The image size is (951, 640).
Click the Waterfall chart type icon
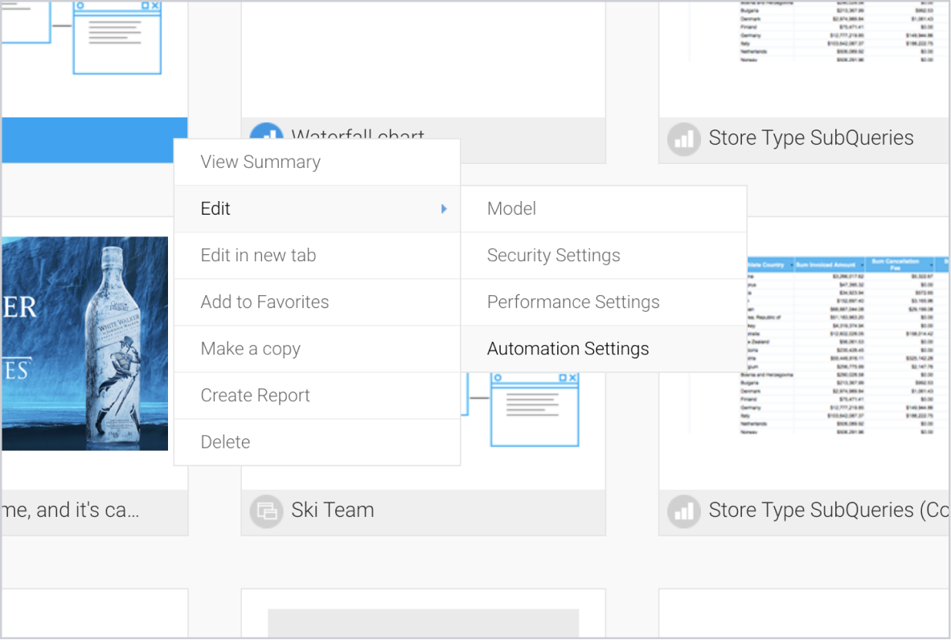pyautogui.click(x=265, y=133)
